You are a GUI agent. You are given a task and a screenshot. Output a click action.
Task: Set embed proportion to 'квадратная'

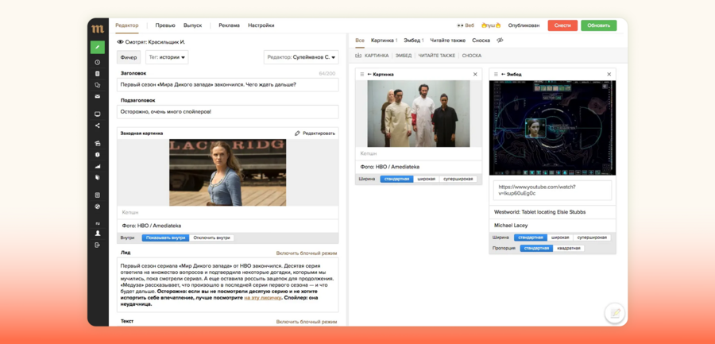click(x=569, y=248)
